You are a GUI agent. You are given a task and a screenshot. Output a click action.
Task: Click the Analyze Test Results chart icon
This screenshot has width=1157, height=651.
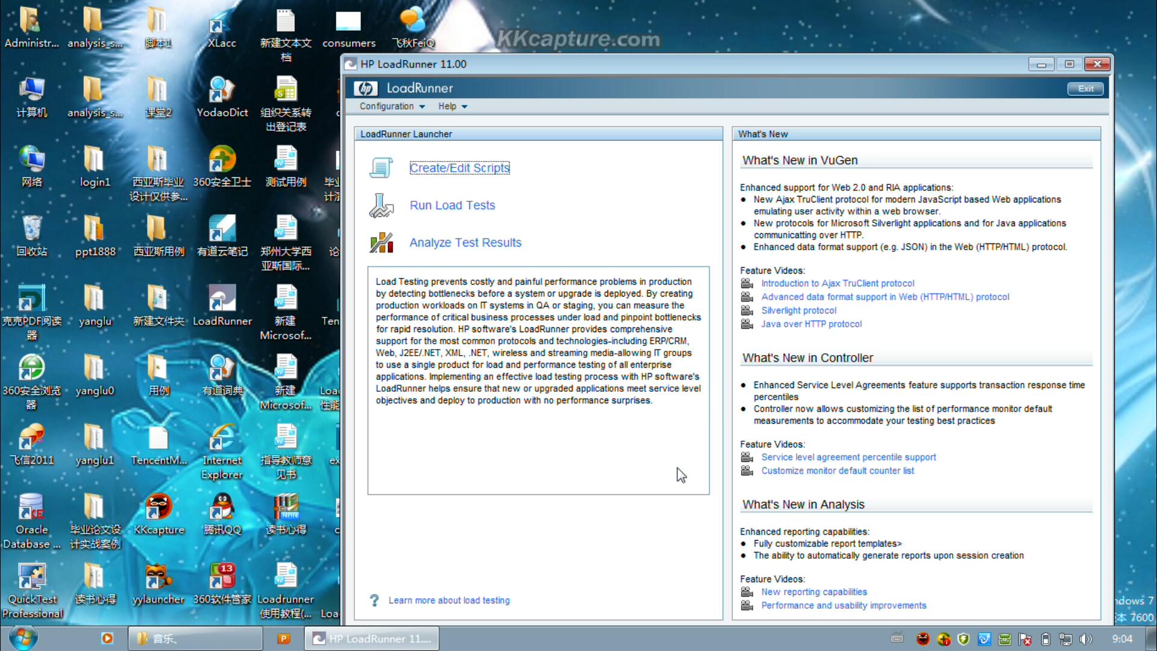pos(381,242)
